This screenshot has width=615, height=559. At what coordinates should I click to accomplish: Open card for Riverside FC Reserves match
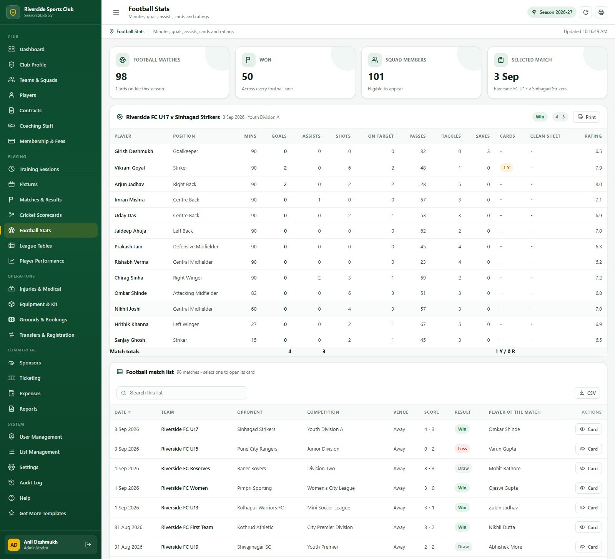point(588,469)
